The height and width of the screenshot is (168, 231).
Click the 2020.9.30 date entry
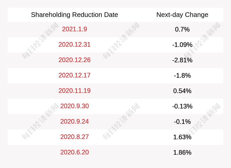pos(74,106)
